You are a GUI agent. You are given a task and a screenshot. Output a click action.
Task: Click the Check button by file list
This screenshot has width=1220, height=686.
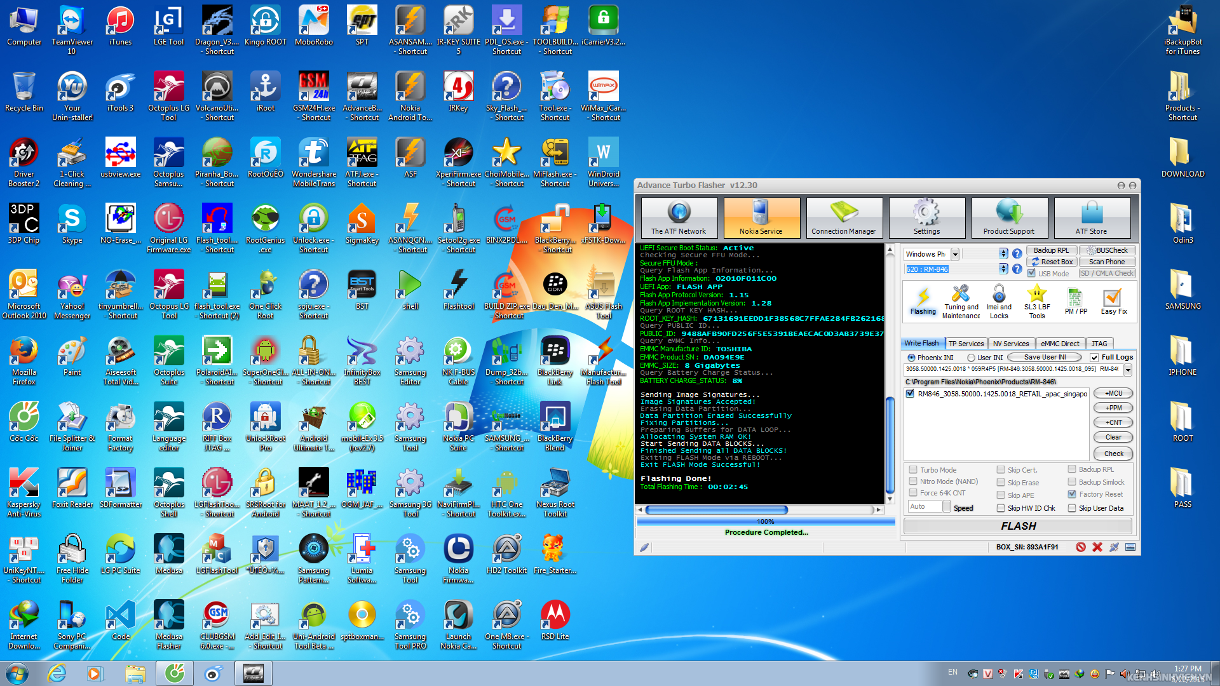coord(1113,454)
